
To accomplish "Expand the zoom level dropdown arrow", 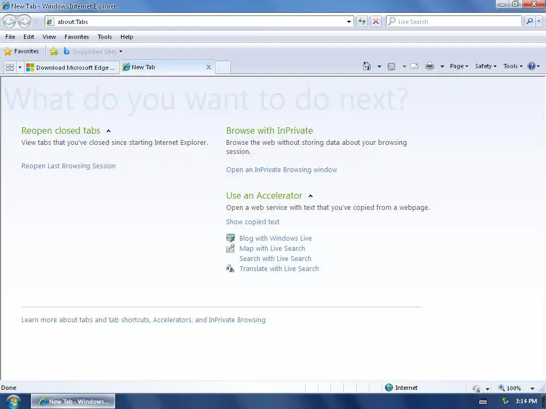I will pyautogui.click(x=532, y=388).
